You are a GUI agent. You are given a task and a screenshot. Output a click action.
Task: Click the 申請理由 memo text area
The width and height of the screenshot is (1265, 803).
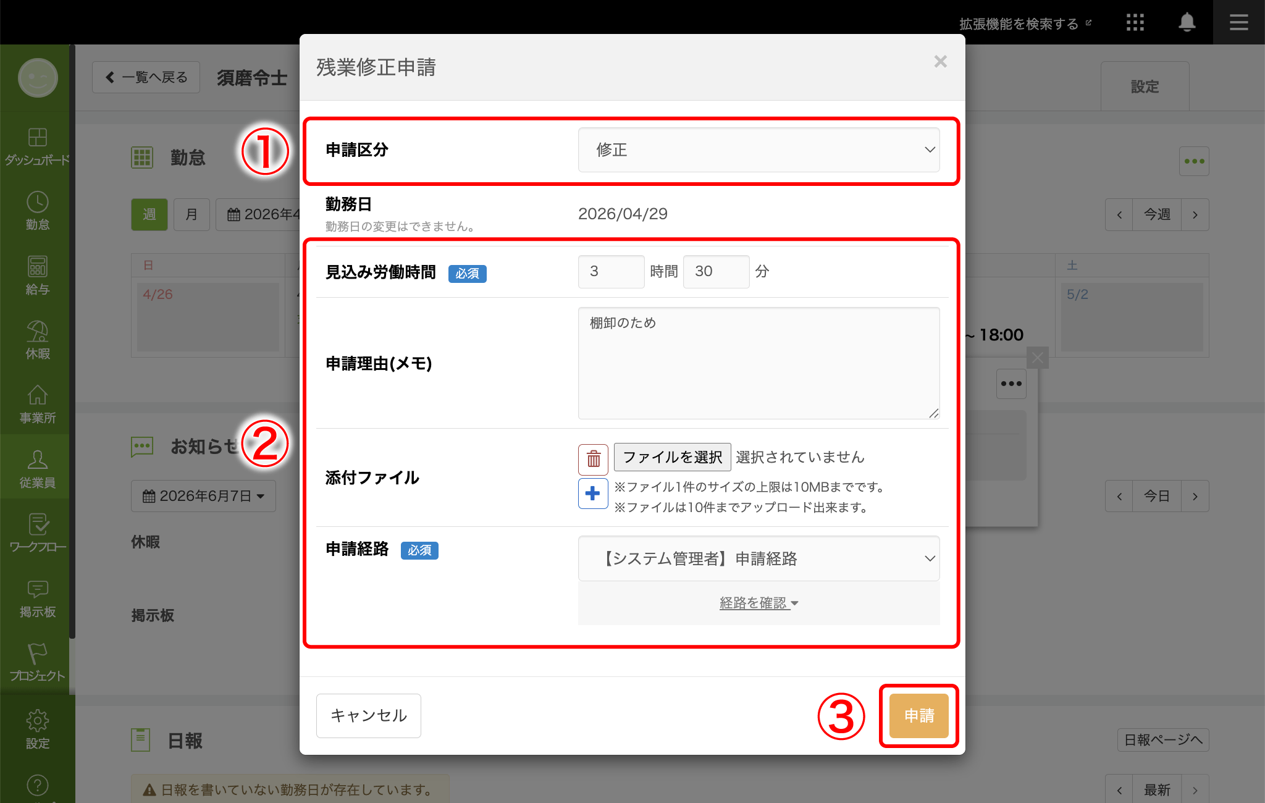click(759, 363)
